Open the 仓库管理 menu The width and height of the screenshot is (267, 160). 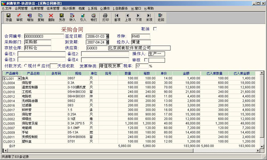(37, 8)
